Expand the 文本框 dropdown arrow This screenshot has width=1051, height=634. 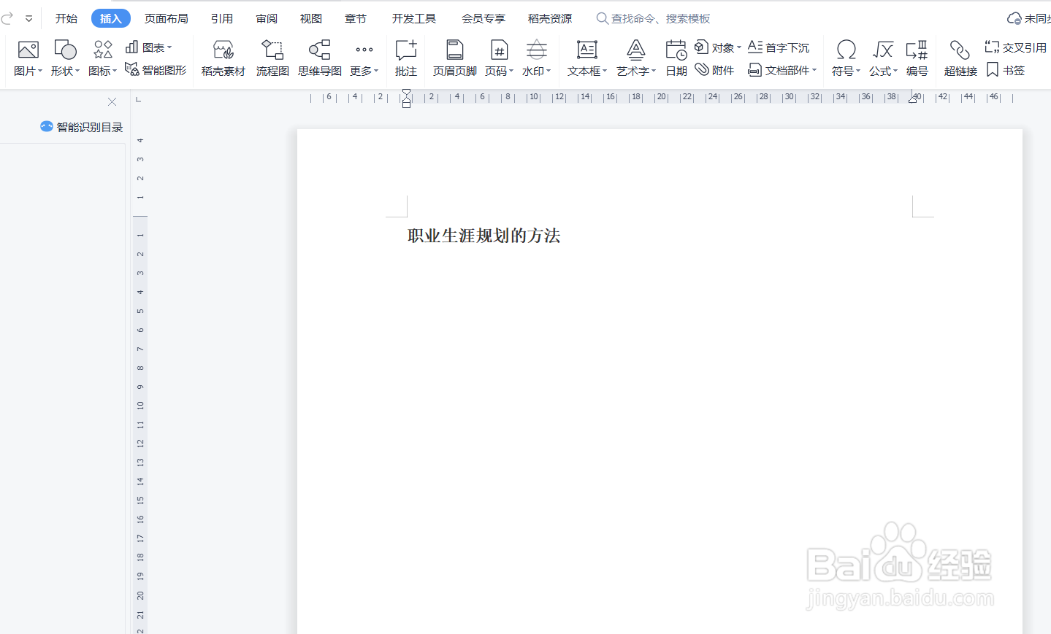(x=605, y=71)
